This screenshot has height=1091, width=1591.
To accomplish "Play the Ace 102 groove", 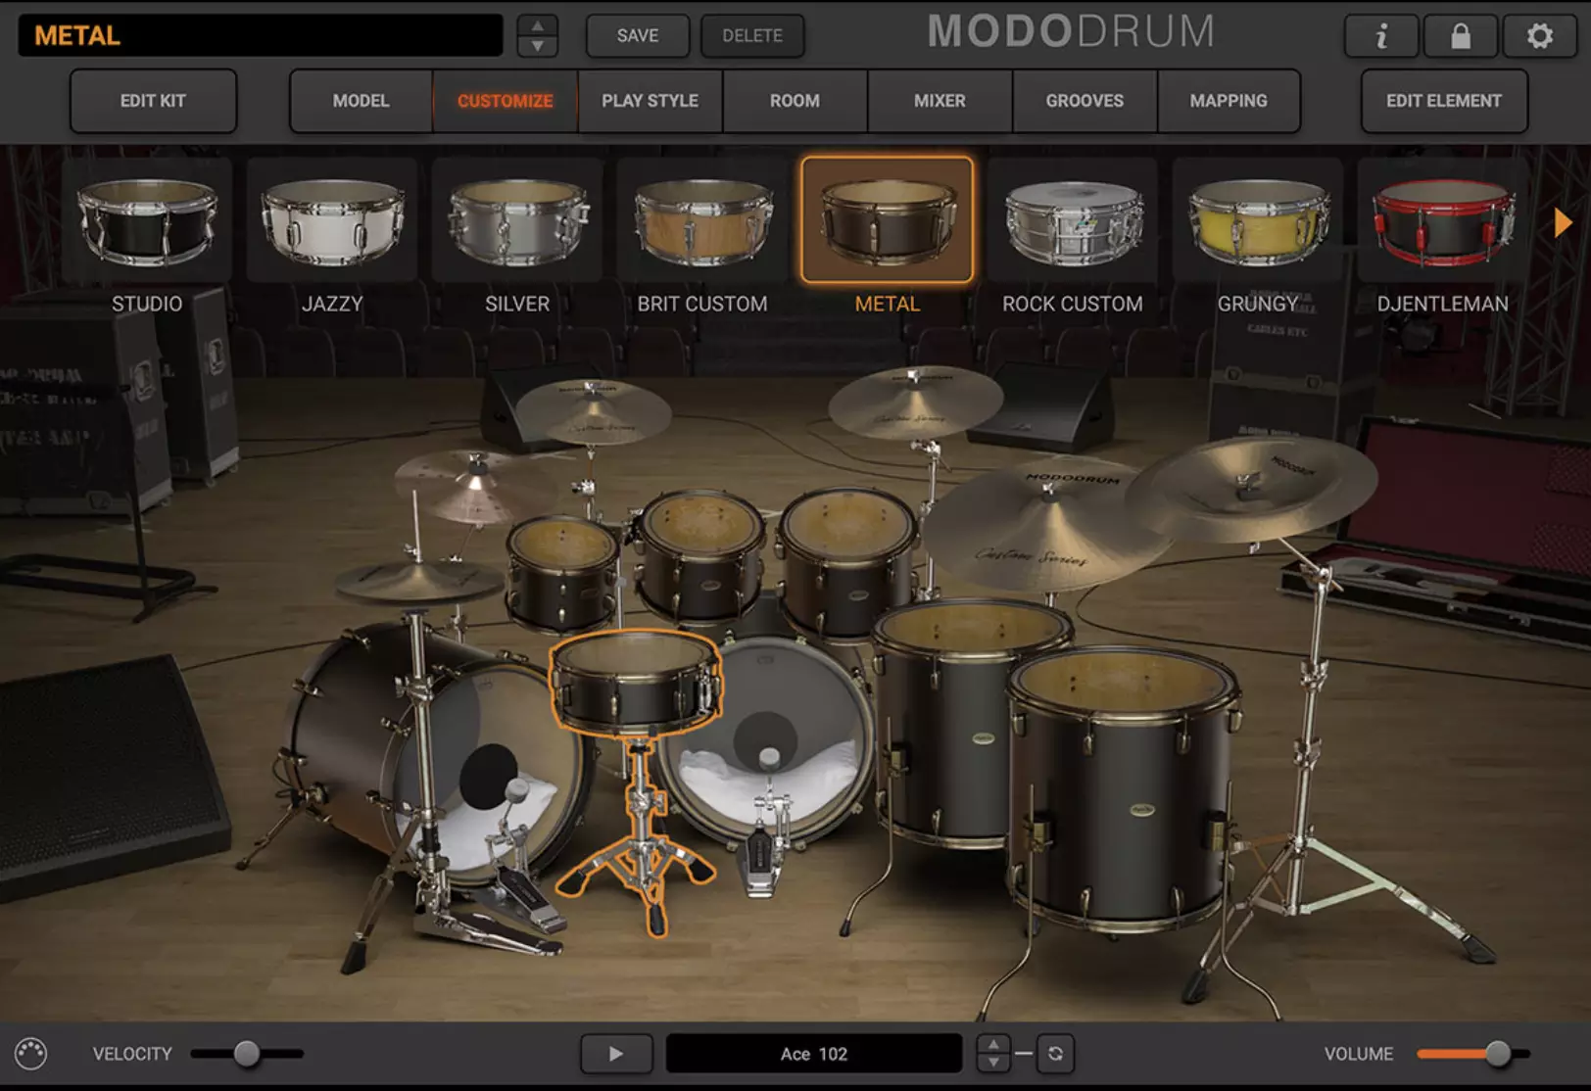I will pos(615,1054).
